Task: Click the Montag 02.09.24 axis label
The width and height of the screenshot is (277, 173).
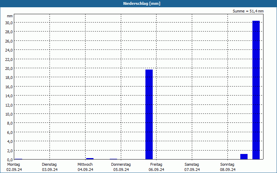Action: [14, 167]
